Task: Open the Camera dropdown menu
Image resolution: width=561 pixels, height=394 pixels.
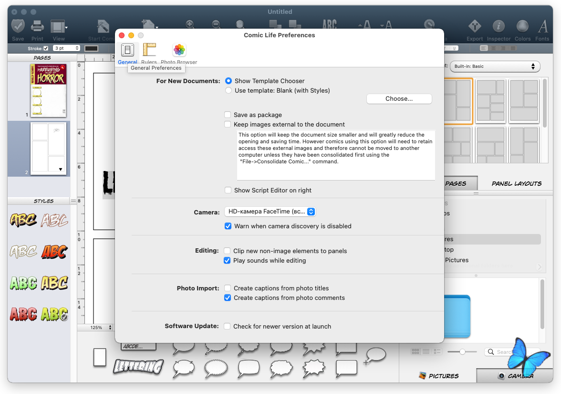Action: [x=270, y=212]
